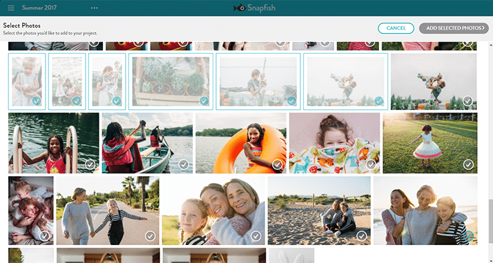Select the unselected child-lifting thumbnail
Viewport: 493px width, 263px height.
coord(434,81)
